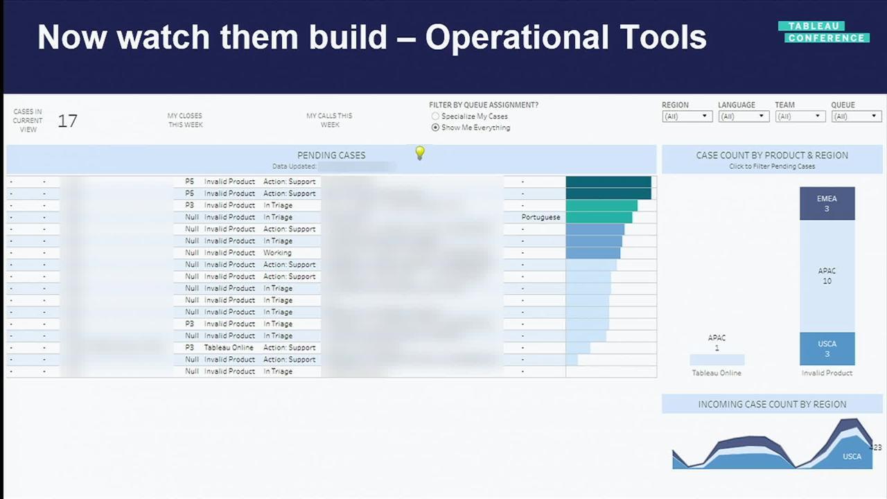Expand the Team filter dropdown
887x499 pixels.
pos(800,116)
